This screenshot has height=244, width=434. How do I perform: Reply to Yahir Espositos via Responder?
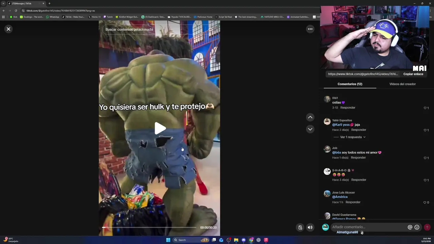click(359, 130)
